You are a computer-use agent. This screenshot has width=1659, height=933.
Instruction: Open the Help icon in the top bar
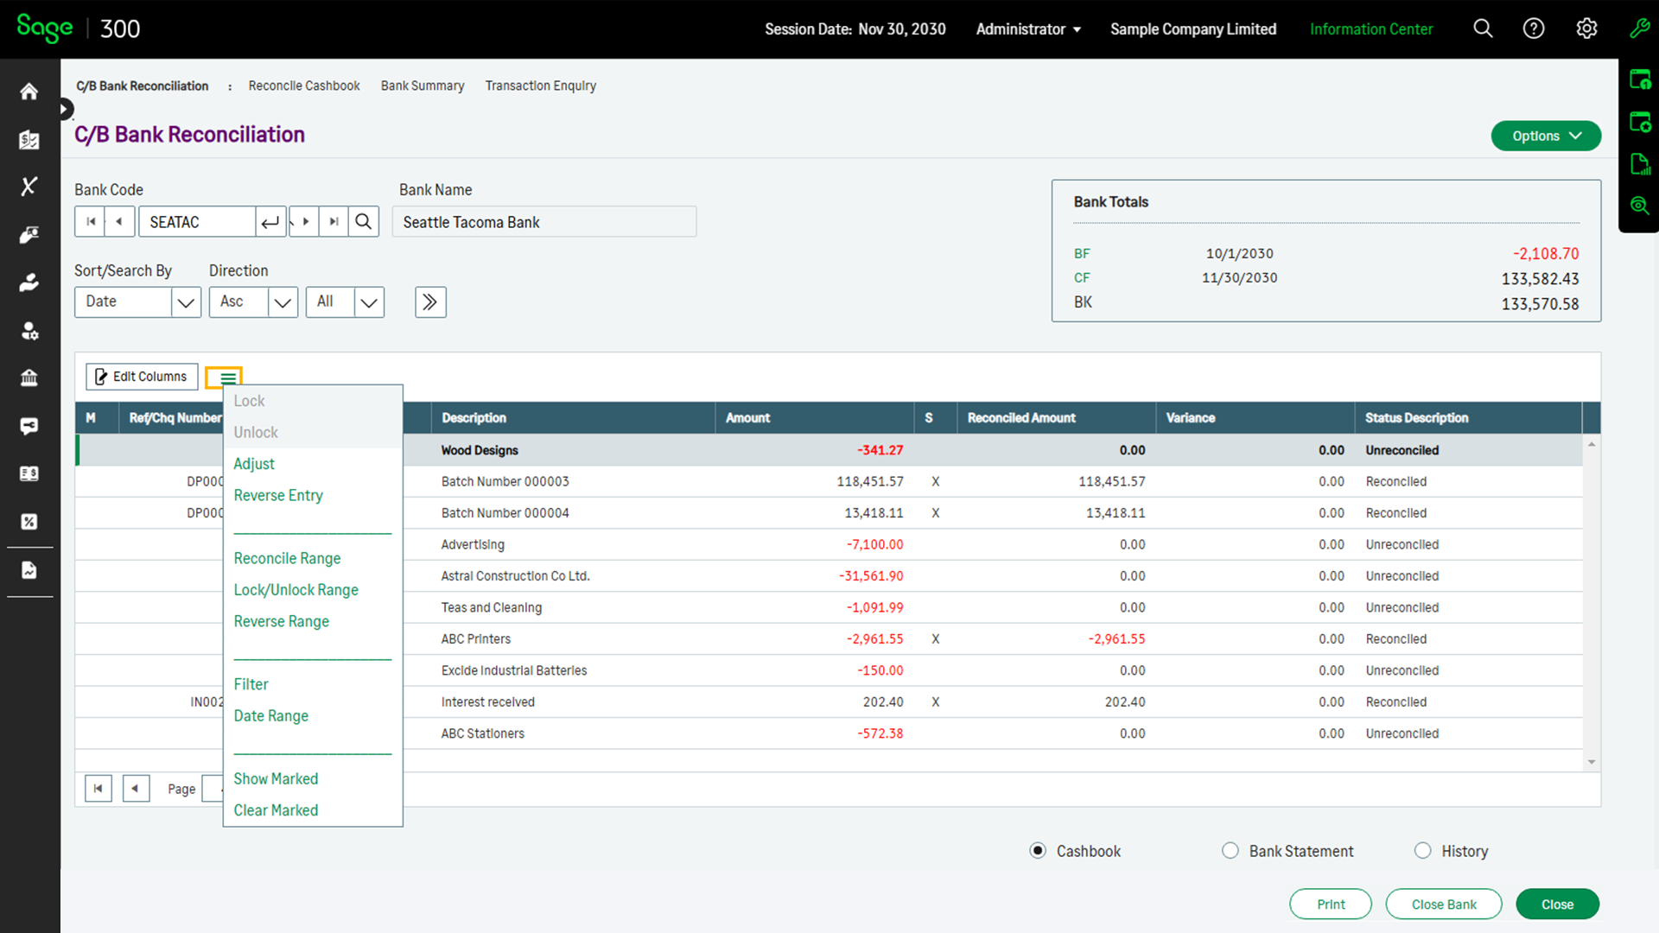[x=1535, y=29]
